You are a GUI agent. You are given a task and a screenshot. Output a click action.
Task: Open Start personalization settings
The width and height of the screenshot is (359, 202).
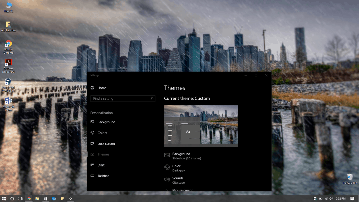(101, 165)
